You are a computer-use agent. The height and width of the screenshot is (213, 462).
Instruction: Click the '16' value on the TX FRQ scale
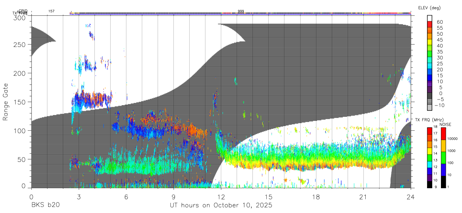click(436, 139)
